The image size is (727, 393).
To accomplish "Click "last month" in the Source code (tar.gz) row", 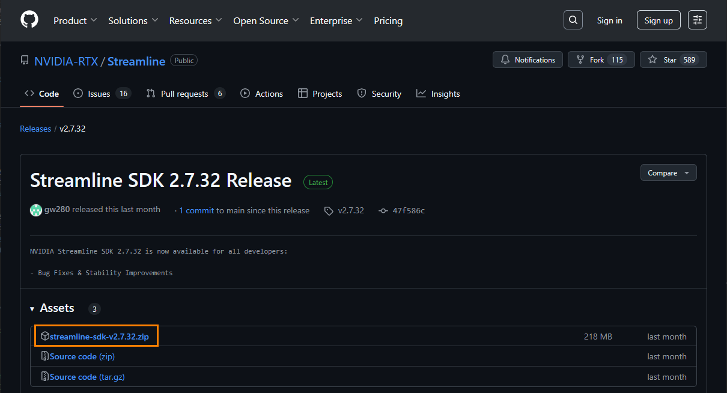I will tap(667, 377).
